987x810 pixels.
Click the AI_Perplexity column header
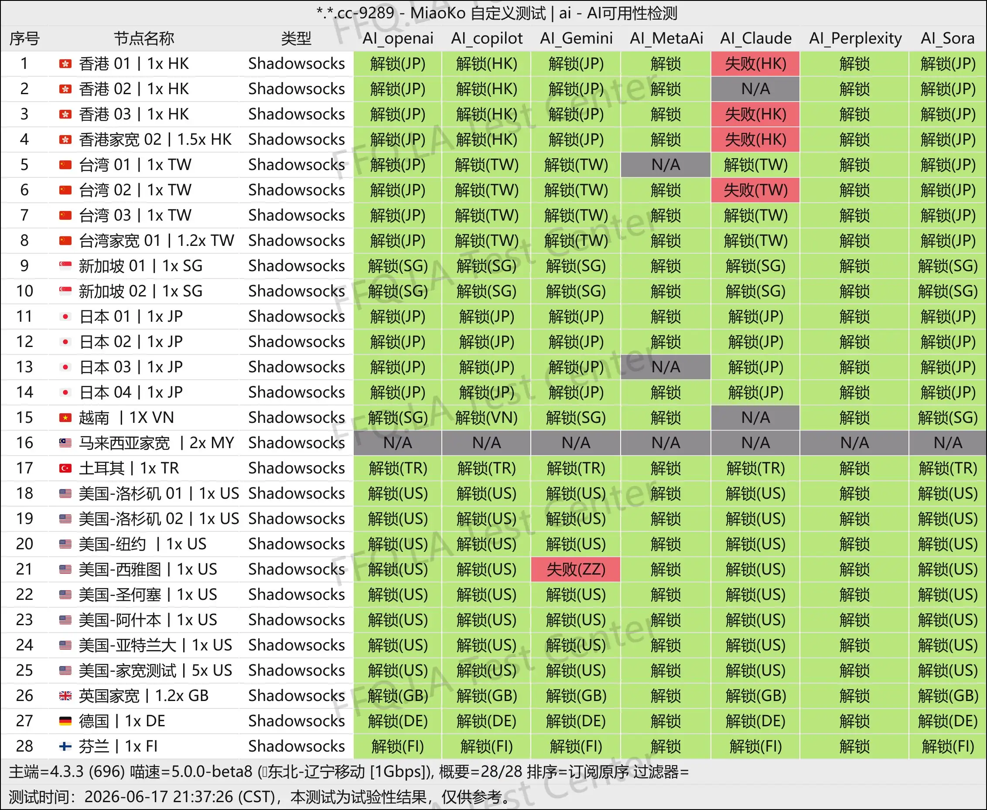pyautogui.click(x=855, y=38)
